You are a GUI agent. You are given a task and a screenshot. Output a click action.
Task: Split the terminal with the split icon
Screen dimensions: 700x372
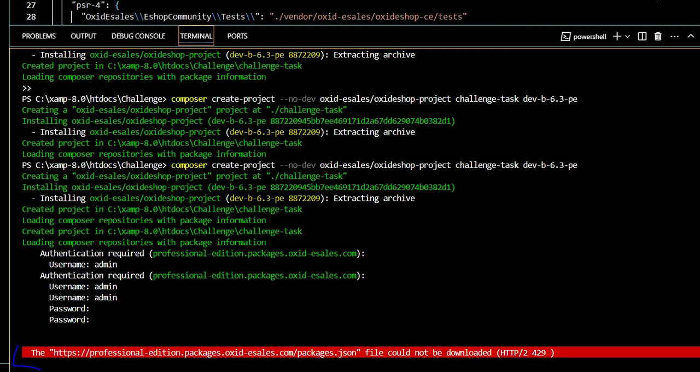(x=643, y=36)
